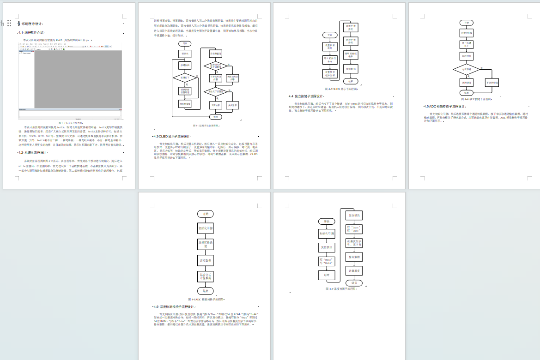Click caption '图4-4 独立按键子流程图'
The height and width of the screenshot is (360, 540).
tap(476, 99)
